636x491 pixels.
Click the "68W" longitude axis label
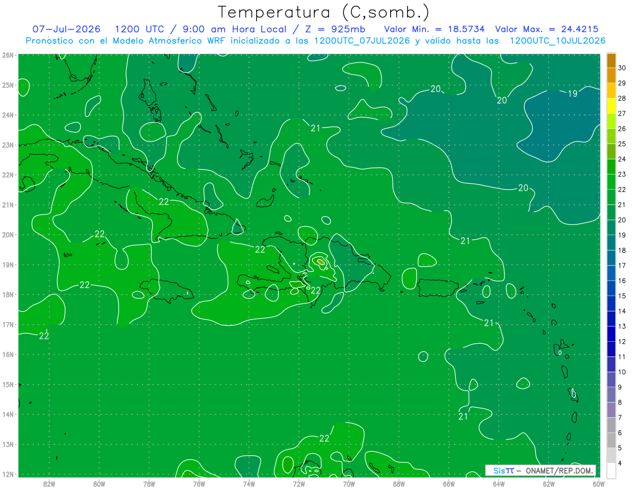click(x=399, y=484)
